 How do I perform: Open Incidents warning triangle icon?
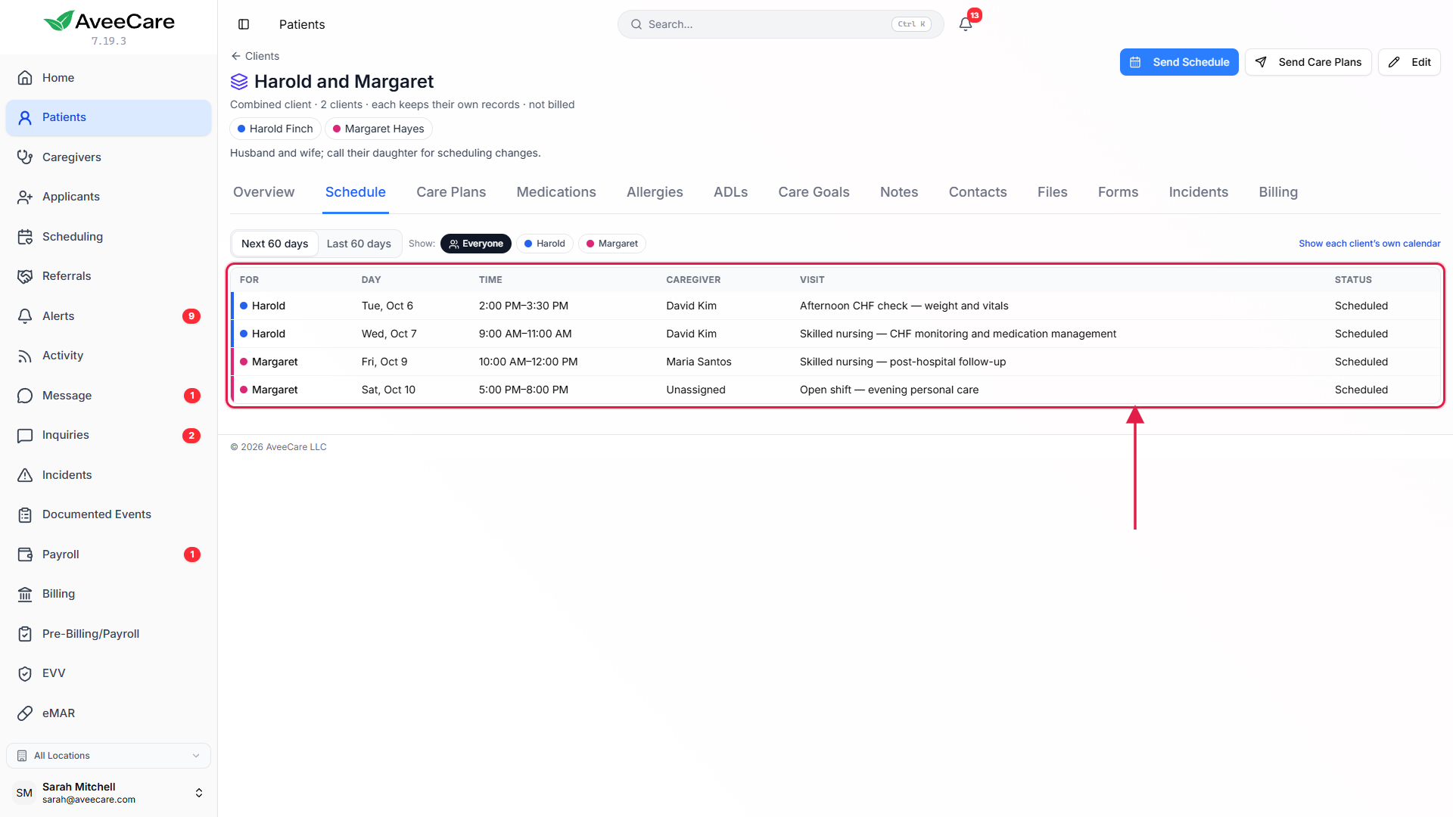click(25, 475)
